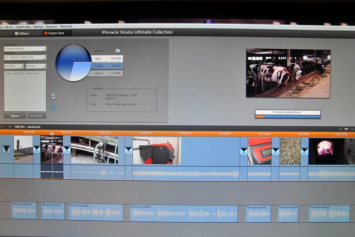Click the audio toggle icon on timeline header
Image resolution: width=355 pixels, height=237 pixels.
(347, 129)
